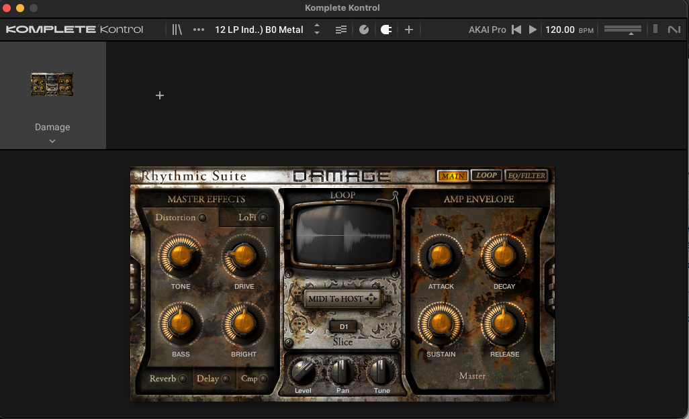This screenshot has width=689, height=419.
Task: Expand the Damage instrument dropdown chevron
Action: tap(52, 140)
